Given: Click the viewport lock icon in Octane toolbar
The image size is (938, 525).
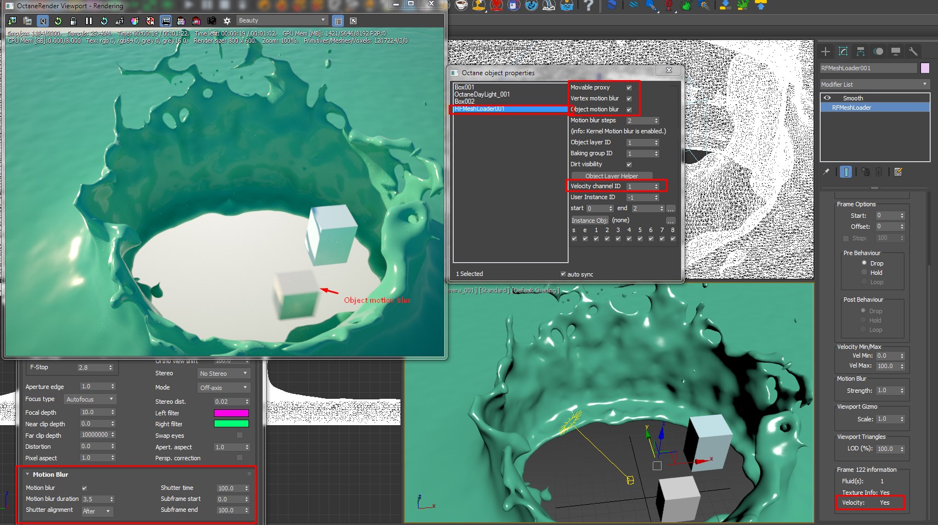Looking at the screenshot, I should tap(74, 21).
